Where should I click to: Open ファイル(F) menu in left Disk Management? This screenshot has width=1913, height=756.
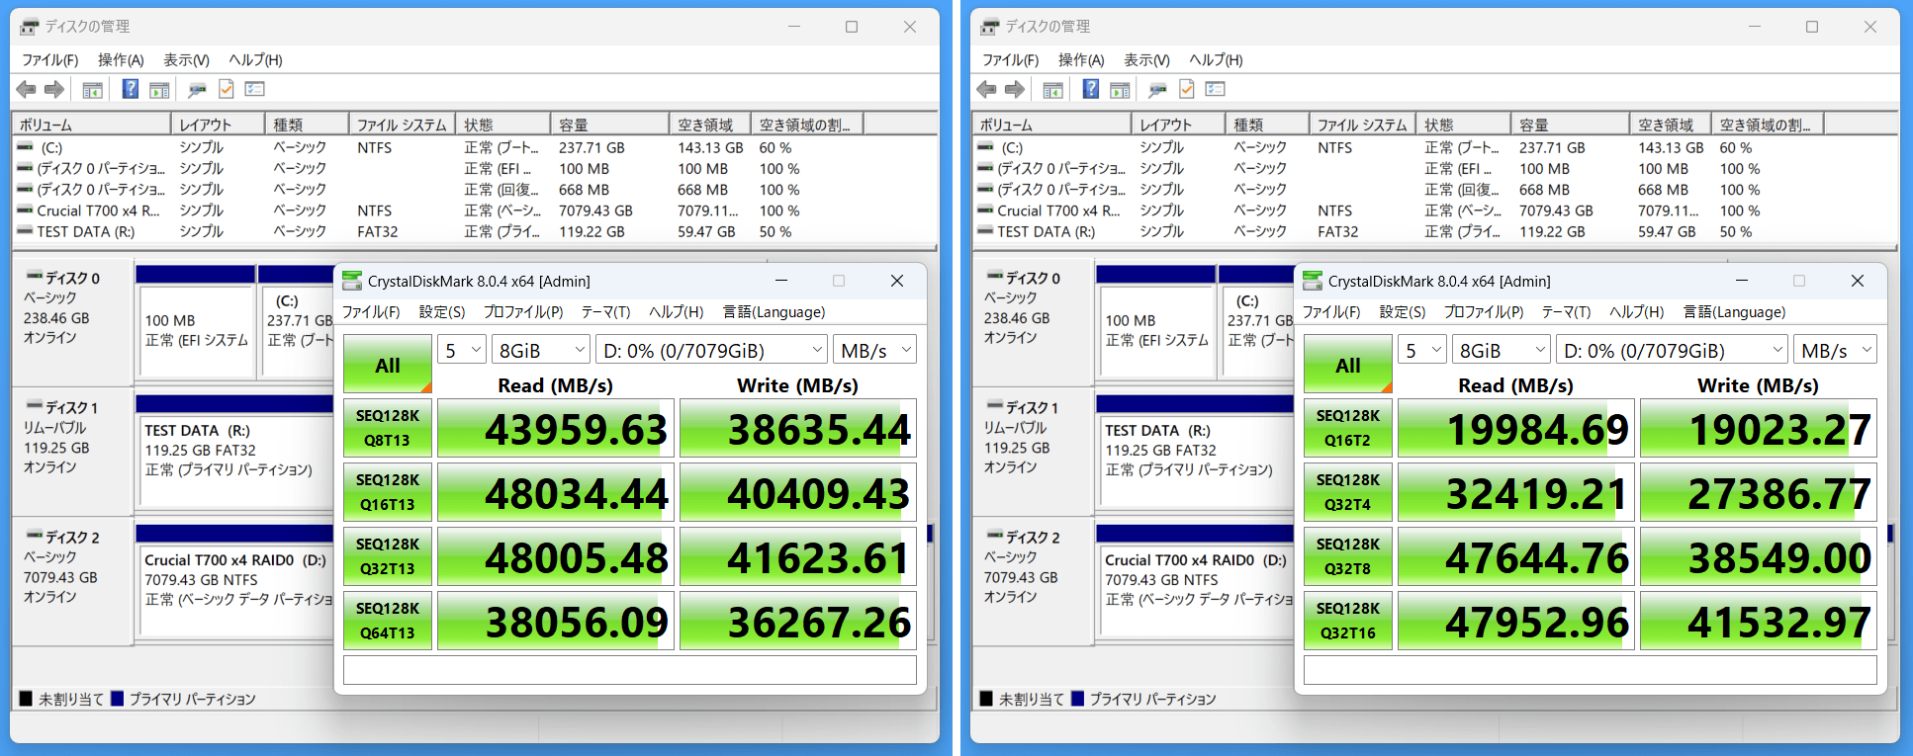[x=50, y=60]
